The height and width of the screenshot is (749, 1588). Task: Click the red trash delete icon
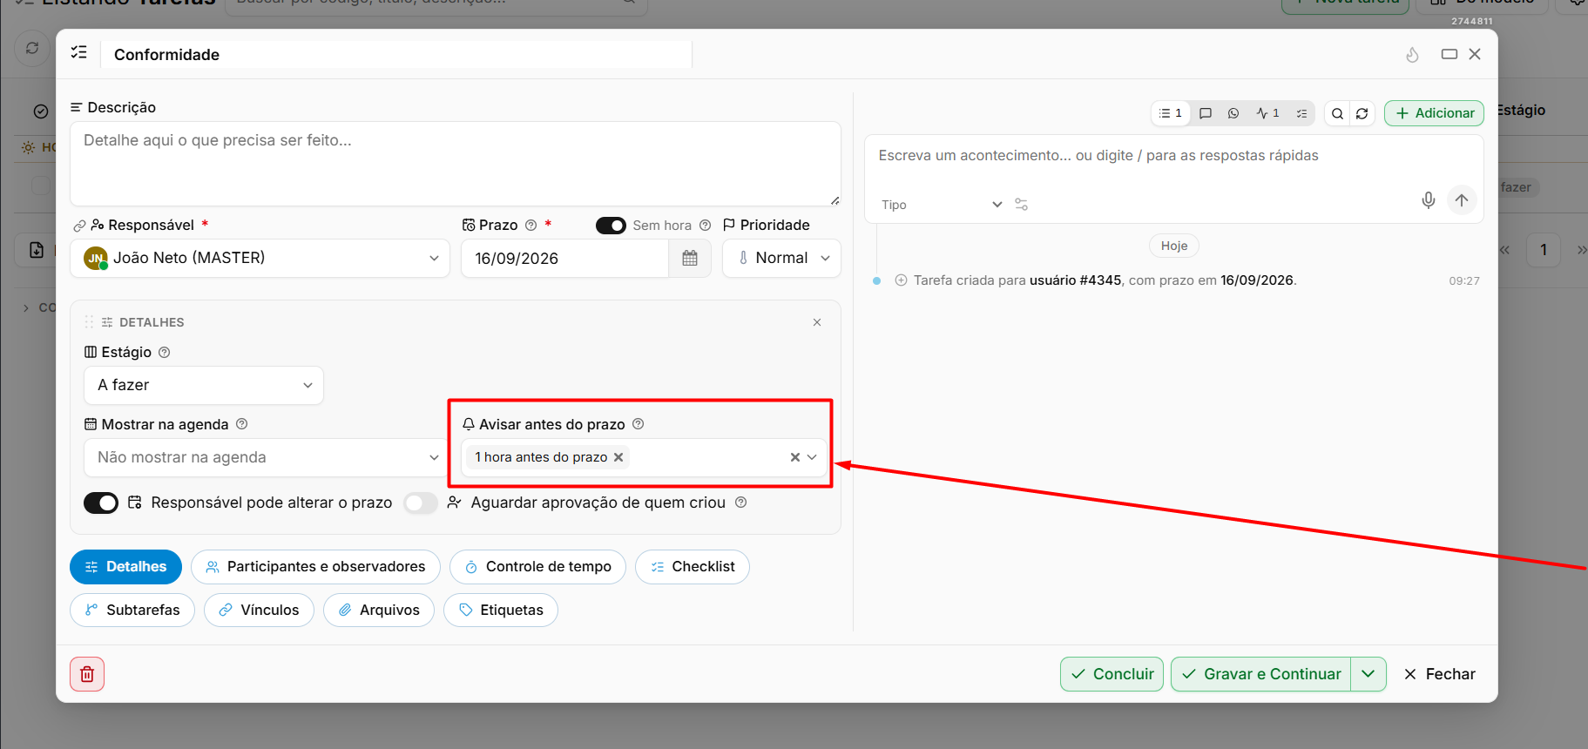(87, 674)
